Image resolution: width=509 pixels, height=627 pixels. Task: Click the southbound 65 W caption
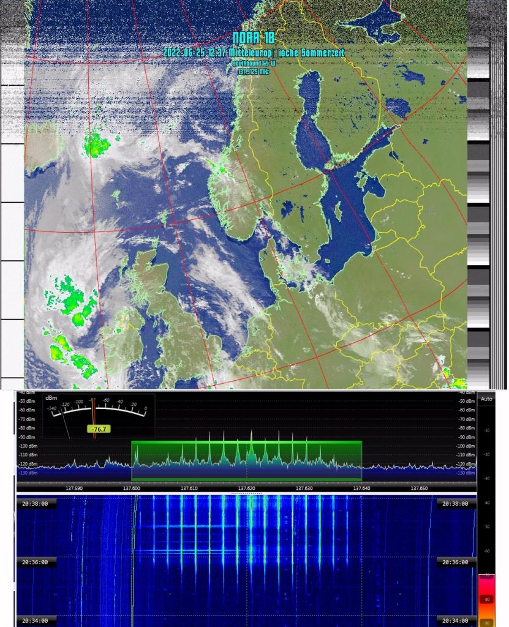(x=254, y=64)
